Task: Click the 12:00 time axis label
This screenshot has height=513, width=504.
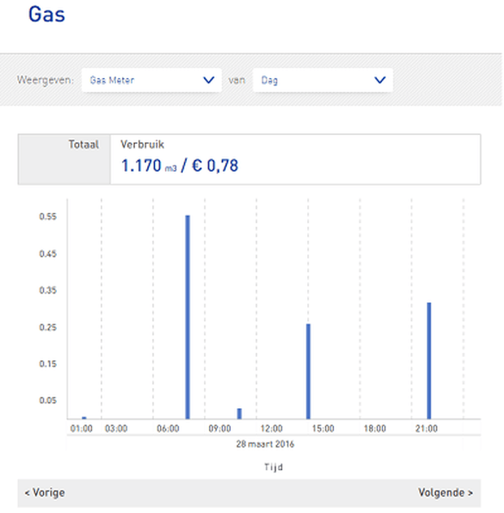Action: [272, 428]
